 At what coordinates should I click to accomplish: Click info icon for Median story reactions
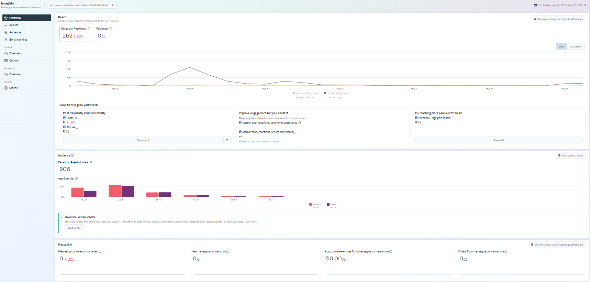pyautogui.click(x=295, y=132)
